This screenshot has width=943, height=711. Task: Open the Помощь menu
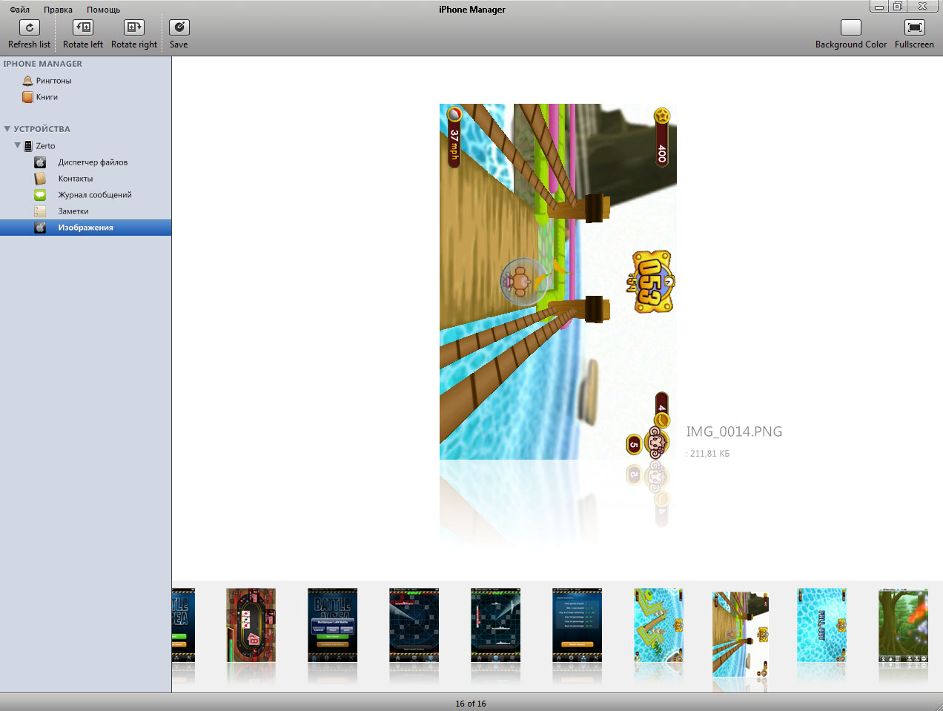(x=103, y=10)
